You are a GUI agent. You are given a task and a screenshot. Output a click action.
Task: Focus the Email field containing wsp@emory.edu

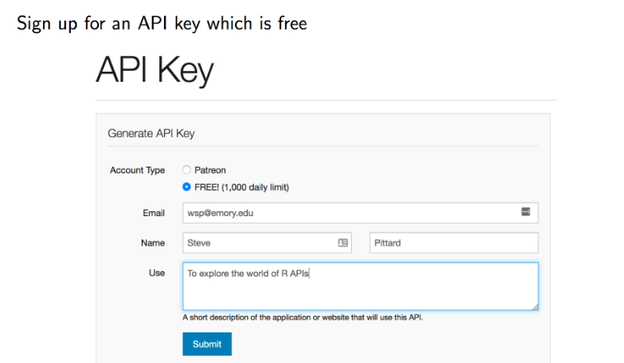pyautogui.click(x=346, y=213)
